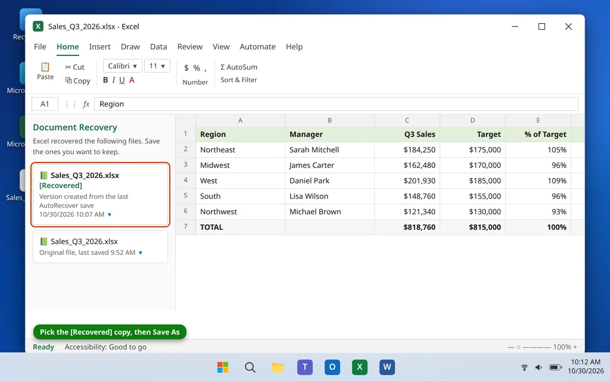Open the File menu

click(x=40, y=46)
